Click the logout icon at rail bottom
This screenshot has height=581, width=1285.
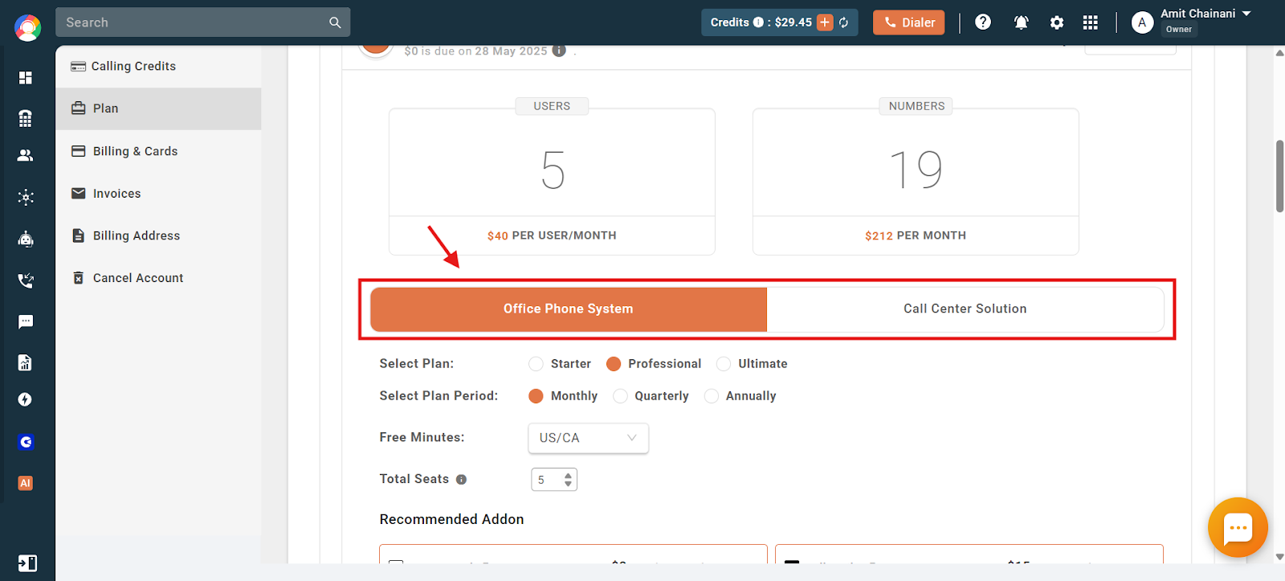point(27,563)
